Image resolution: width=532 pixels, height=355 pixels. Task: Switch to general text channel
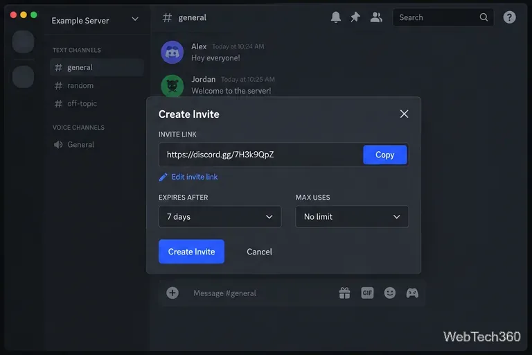click(97, 67)
